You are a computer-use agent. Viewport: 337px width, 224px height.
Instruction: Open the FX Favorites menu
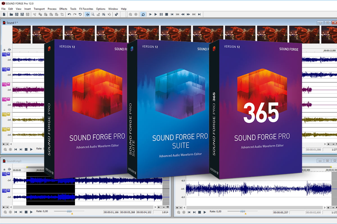(86, 9)
